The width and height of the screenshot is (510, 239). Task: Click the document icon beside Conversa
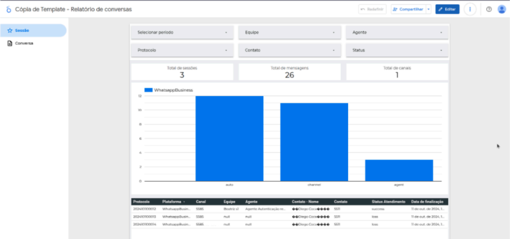10,43
